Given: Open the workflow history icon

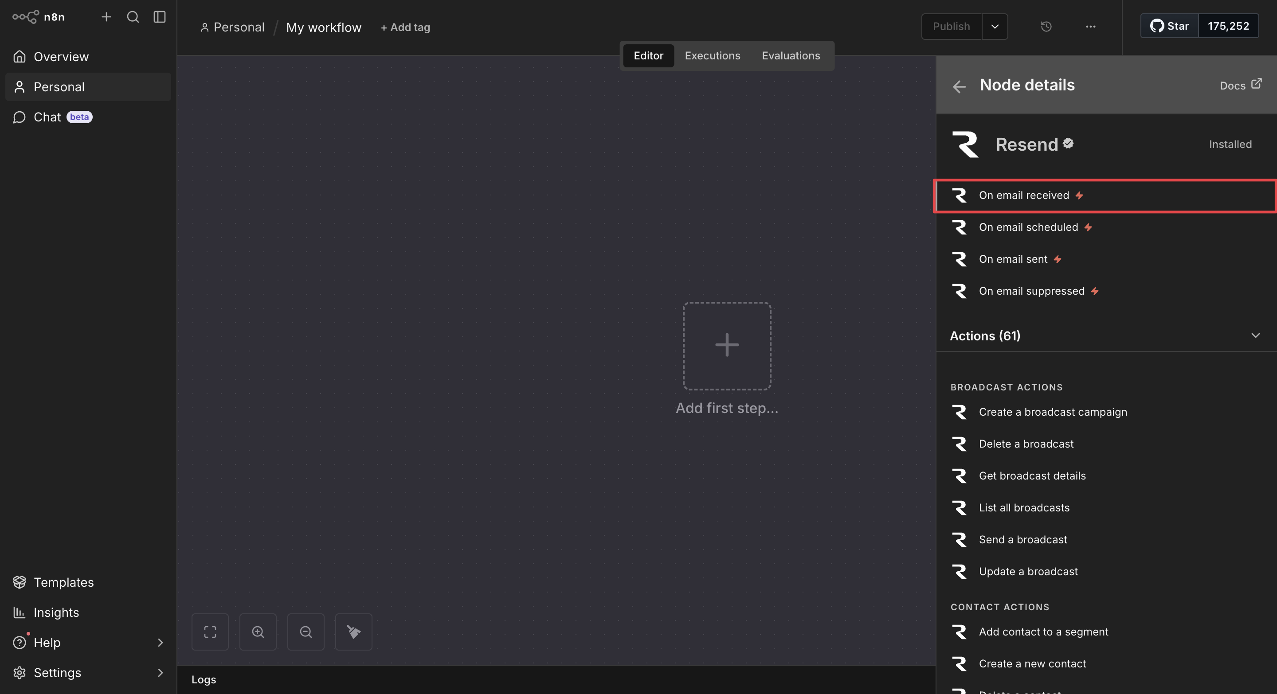Looking at the screenshot, I should (1046, 27).
